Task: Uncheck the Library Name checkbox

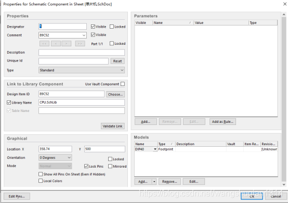Action: coord(9,103)
